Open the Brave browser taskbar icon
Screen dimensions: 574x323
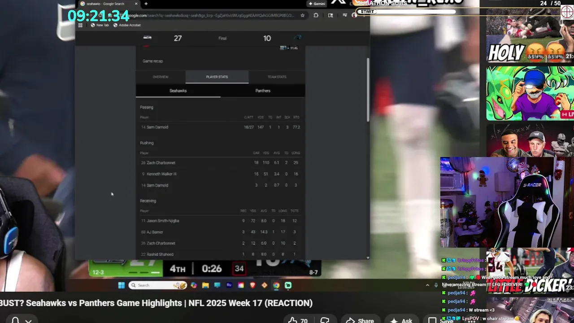252,285
